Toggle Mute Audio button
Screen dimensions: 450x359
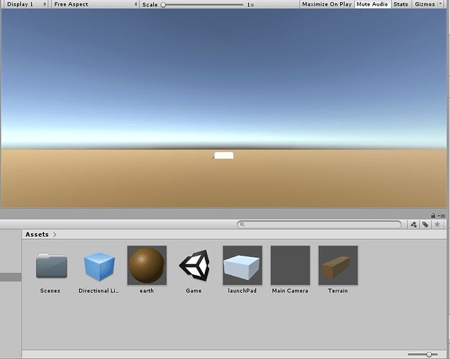372,4
